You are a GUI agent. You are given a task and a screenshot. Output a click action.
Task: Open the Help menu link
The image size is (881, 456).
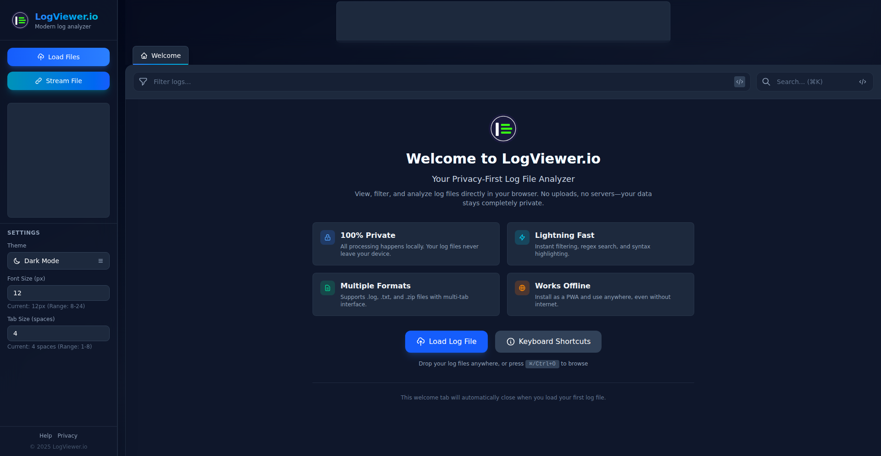click(x=45, y=435)
